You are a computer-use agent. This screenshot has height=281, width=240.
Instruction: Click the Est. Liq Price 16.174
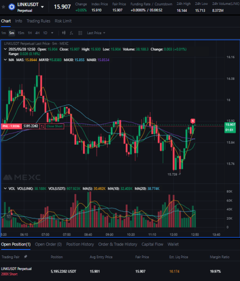tap(174, 271)
